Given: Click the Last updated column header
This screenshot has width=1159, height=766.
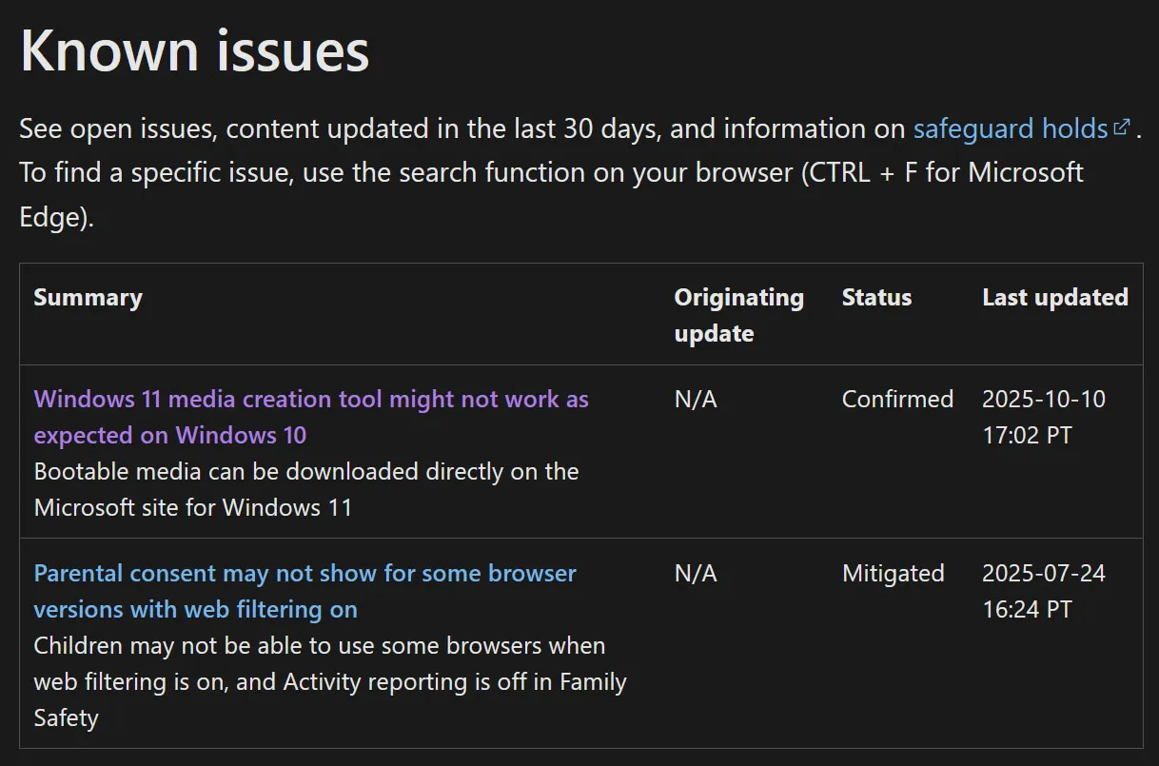Looking at the screenshot, I should [1055, 298].
